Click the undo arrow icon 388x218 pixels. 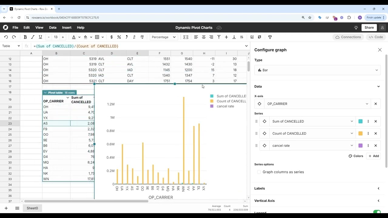coord(6,37)
